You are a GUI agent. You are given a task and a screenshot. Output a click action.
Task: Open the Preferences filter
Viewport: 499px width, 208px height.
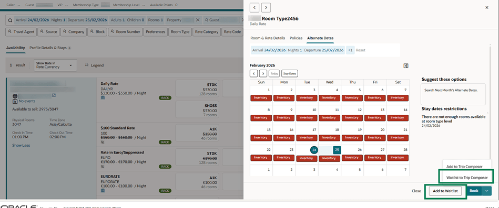(156, 32)
